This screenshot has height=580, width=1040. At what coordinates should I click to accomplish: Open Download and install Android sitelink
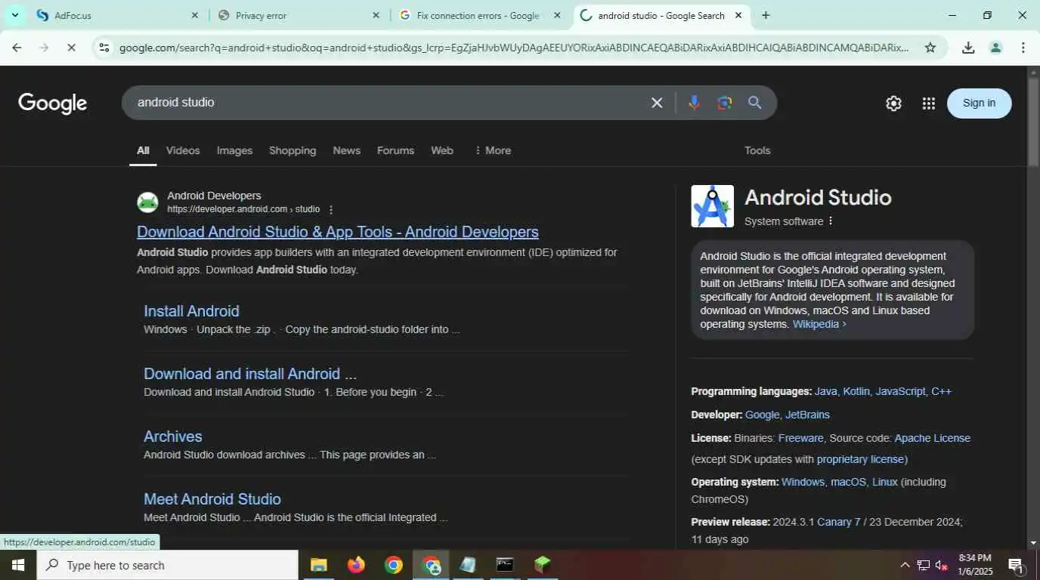(250, 374)
